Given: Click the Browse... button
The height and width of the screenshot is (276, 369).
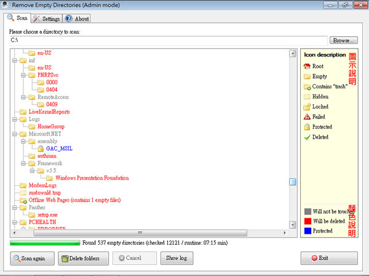Looking at the screenshot, I should pos(344,40).
